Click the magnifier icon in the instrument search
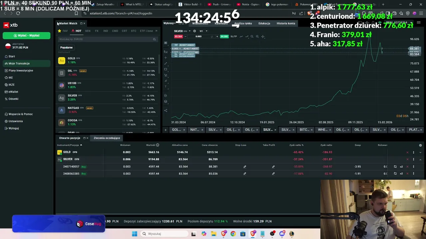426x239 pixels. pos(154,40)
